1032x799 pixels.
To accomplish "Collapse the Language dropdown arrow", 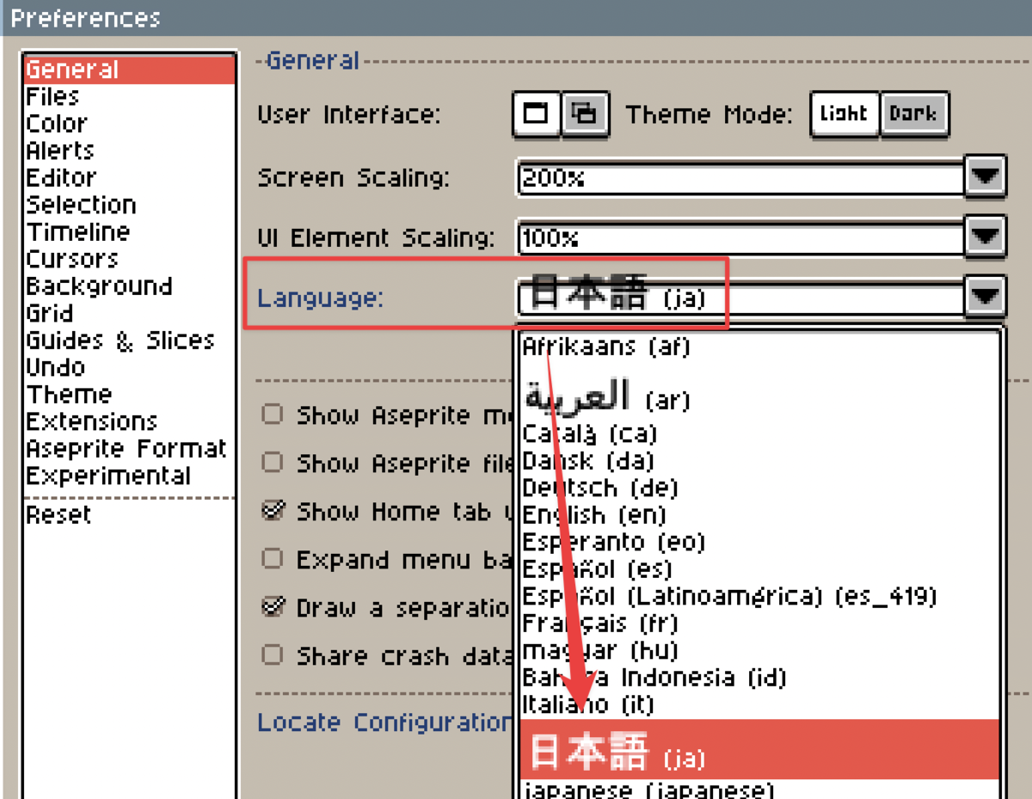I will [986, 298].
